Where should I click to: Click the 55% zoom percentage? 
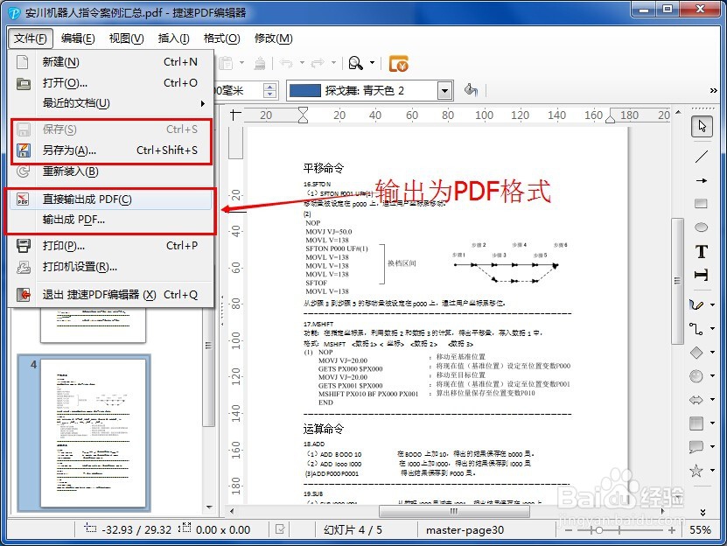[700, 529]
